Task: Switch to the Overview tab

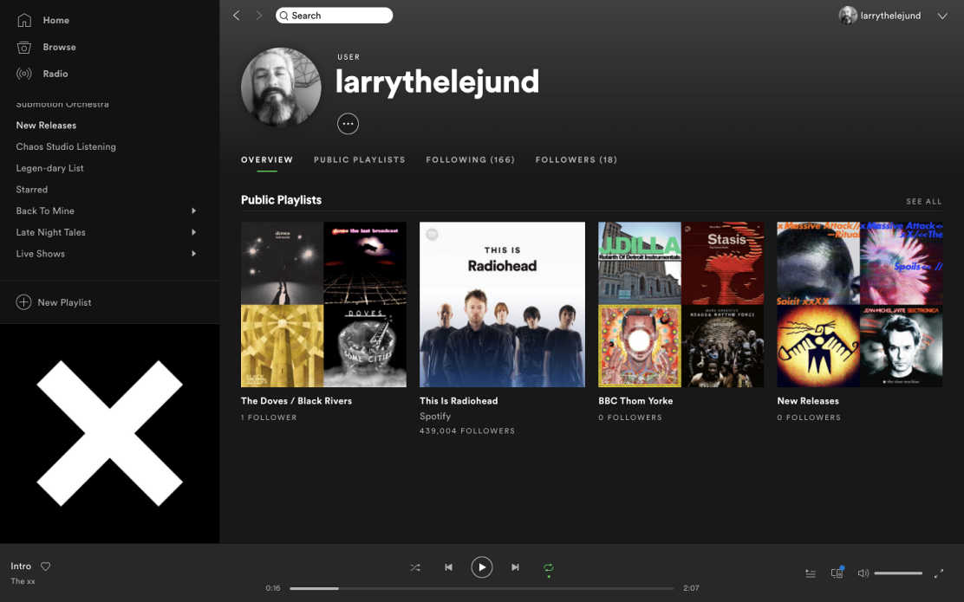Action: [x=267, y=159]
